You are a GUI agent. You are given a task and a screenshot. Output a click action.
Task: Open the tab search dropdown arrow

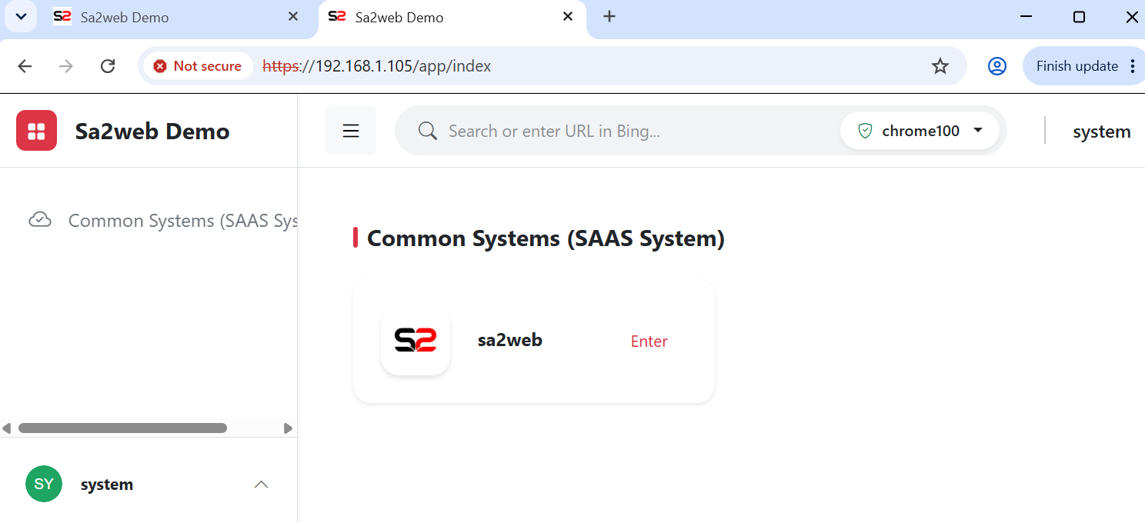(22, 17)
